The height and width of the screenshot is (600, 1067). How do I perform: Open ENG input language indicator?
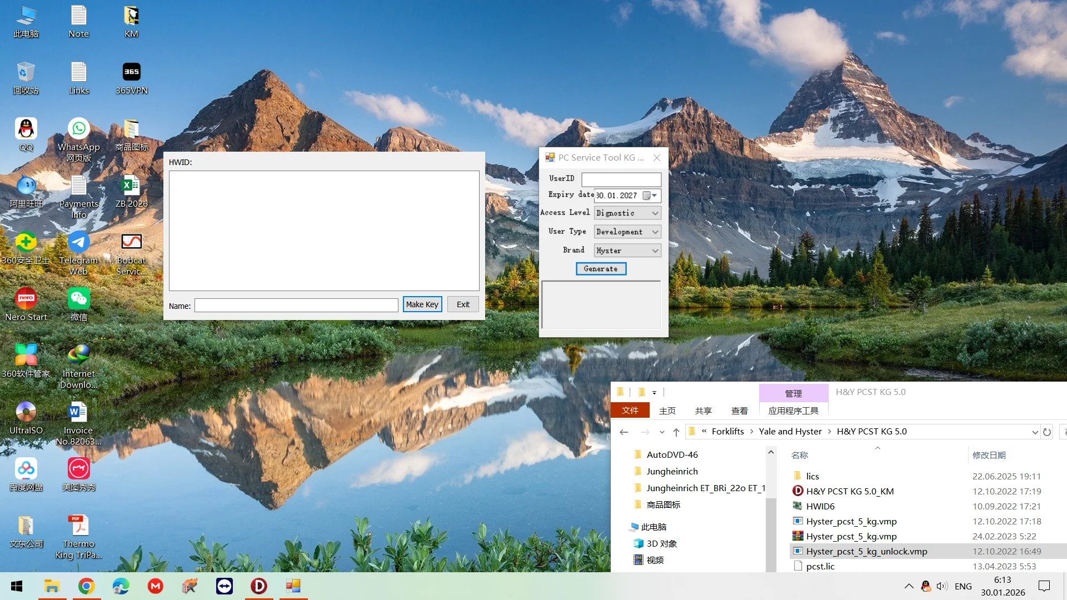coord(963,586)
